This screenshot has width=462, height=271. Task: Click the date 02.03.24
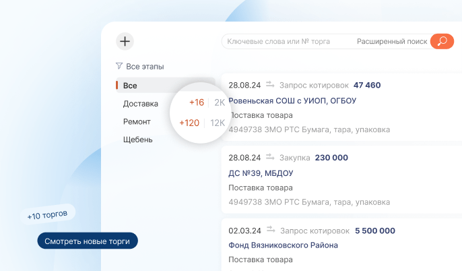tap(245, 231)
